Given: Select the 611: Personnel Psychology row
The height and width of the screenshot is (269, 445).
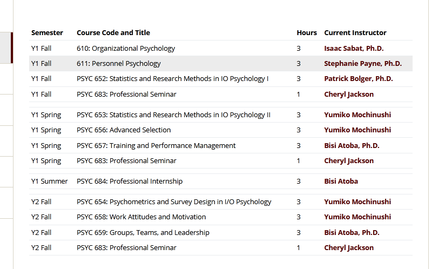Looking at the screenshot, I should (220, 64).
